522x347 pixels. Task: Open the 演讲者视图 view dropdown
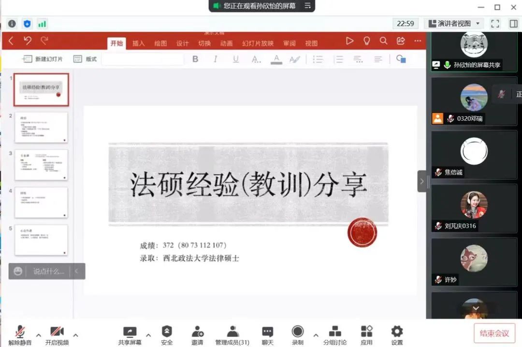[453, 24]
